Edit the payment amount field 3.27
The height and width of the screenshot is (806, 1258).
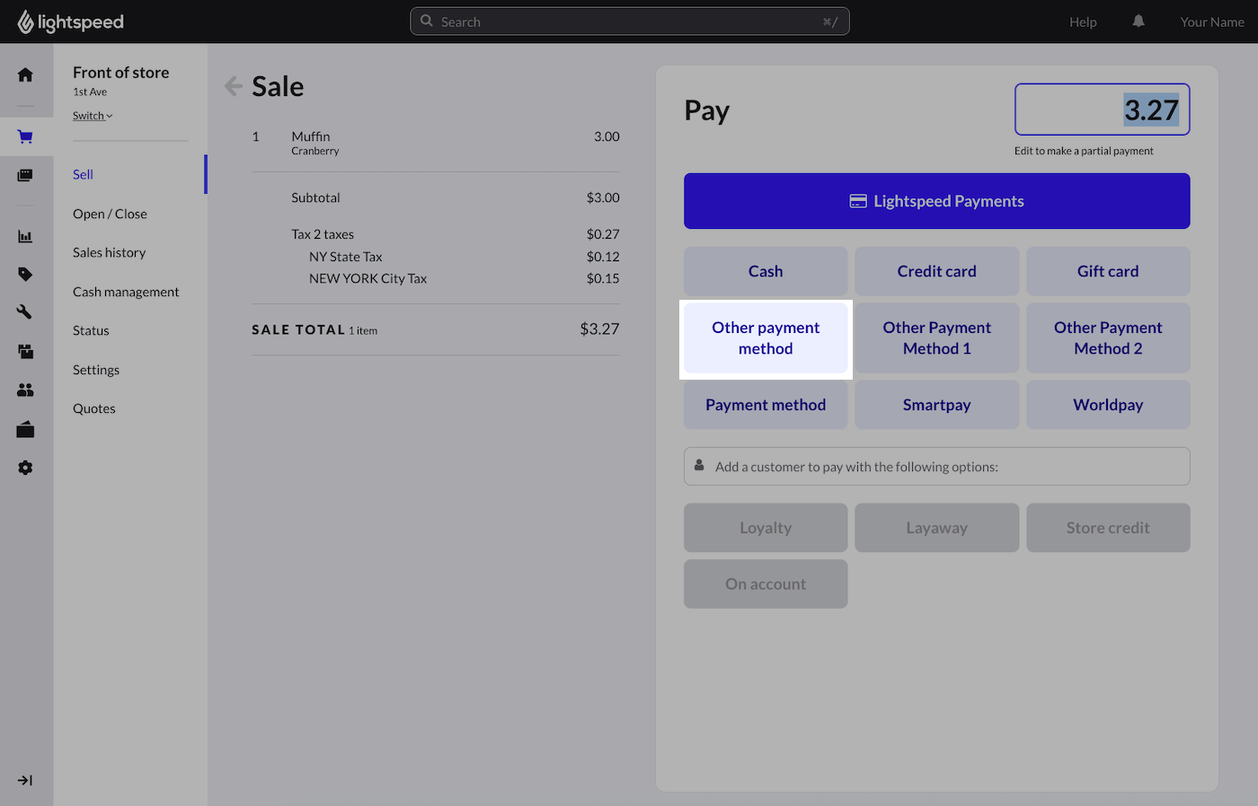[1103, 110]
